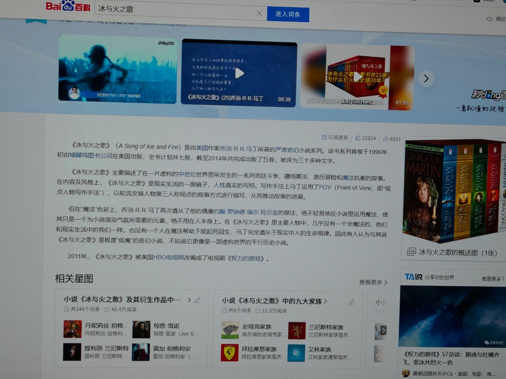Click the author avatar under the S7杂谈 article
Image resolution: width=506 pixels, height=379 pixels.
click(406, 373)
